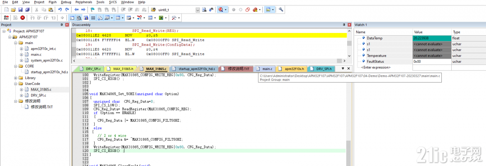This screenshot has width=486, height=166.
Task: Toggle the Call Stack Window button
Action: (100, 18)
